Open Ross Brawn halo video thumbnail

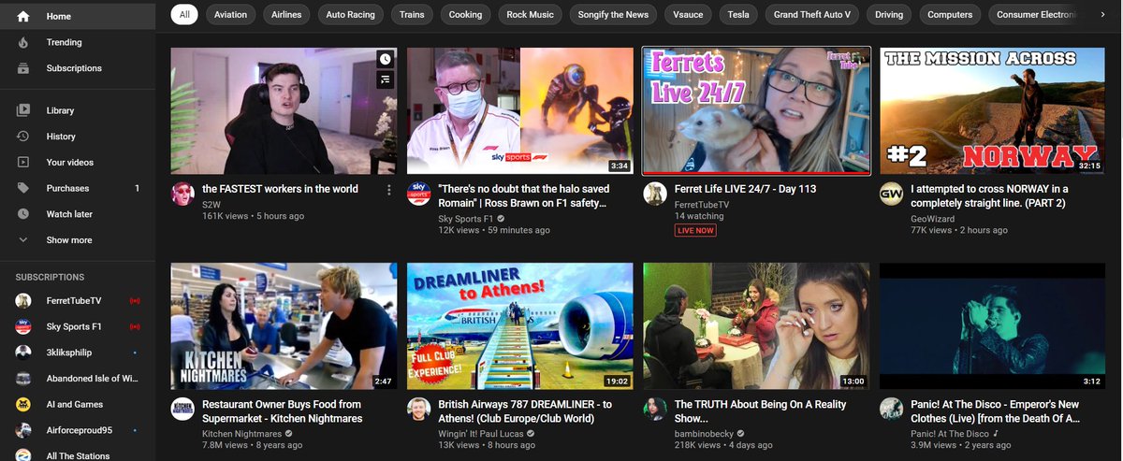pos(519,111)
